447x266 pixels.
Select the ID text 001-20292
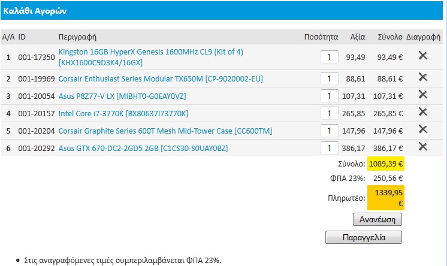[36, 148]
